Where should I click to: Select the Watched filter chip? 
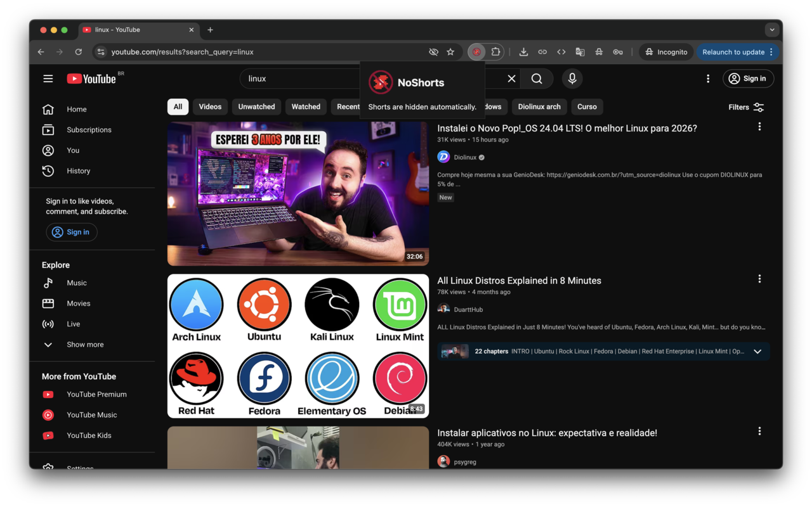pos(306,106)
